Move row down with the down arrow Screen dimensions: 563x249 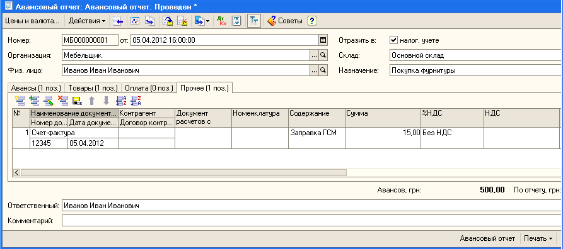106,101
